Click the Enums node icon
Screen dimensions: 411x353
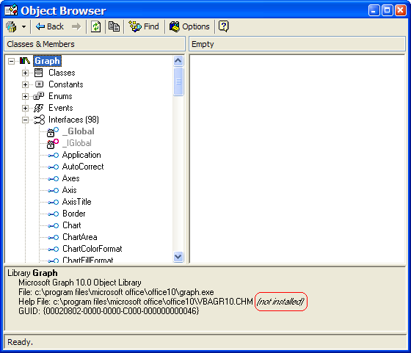[39, 96]
